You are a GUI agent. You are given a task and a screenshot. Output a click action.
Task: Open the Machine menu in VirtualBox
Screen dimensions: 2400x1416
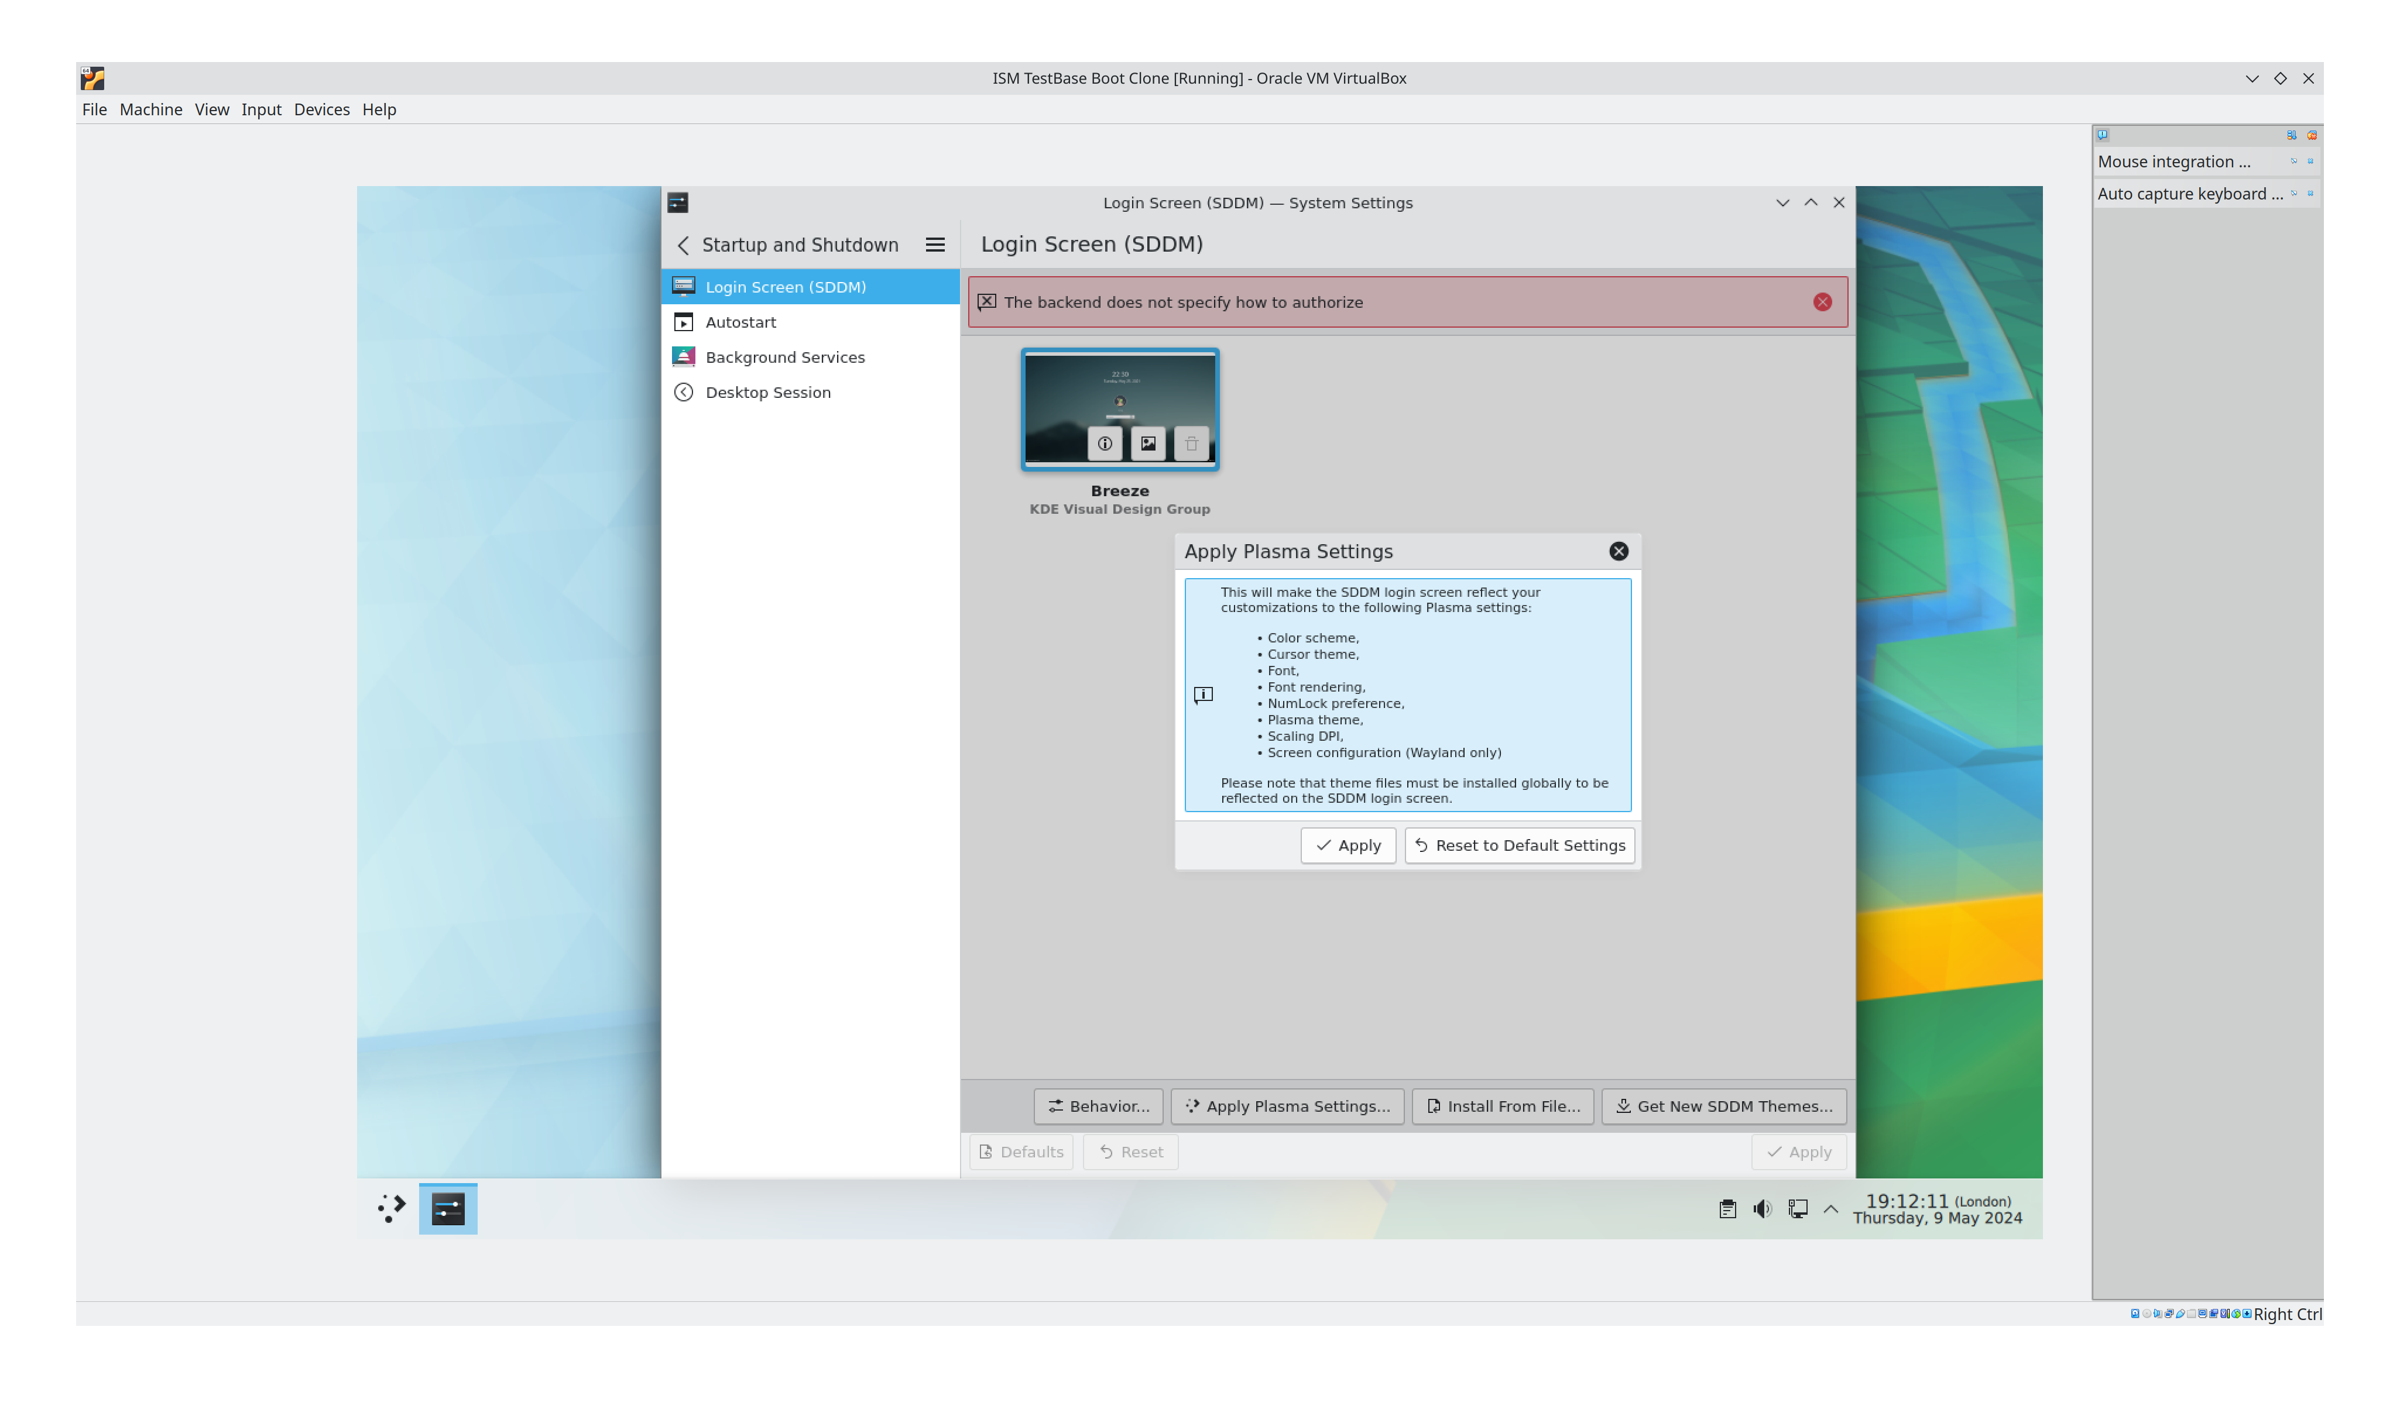[151, 110]
